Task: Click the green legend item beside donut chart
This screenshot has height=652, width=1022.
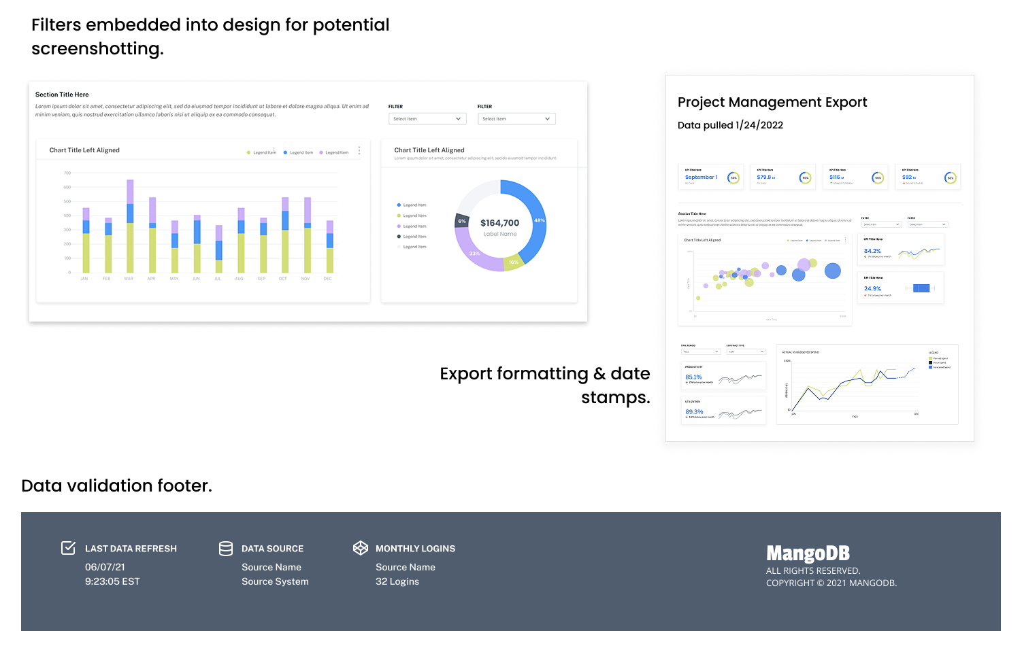Action: [412, 216]
